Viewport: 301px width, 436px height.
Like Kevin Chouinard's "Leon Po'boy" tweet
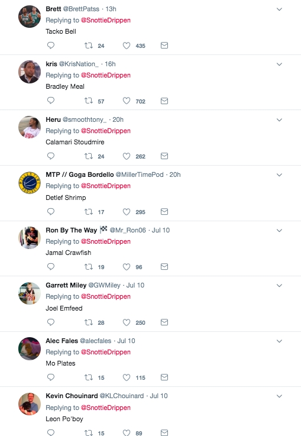click(127, 432)
